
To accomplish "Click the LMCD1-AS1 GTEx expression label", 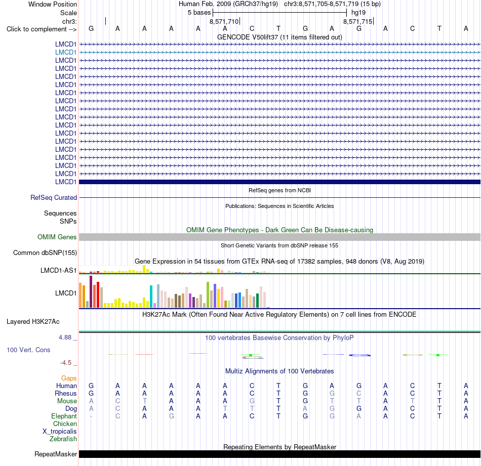I will coord(58,270).
